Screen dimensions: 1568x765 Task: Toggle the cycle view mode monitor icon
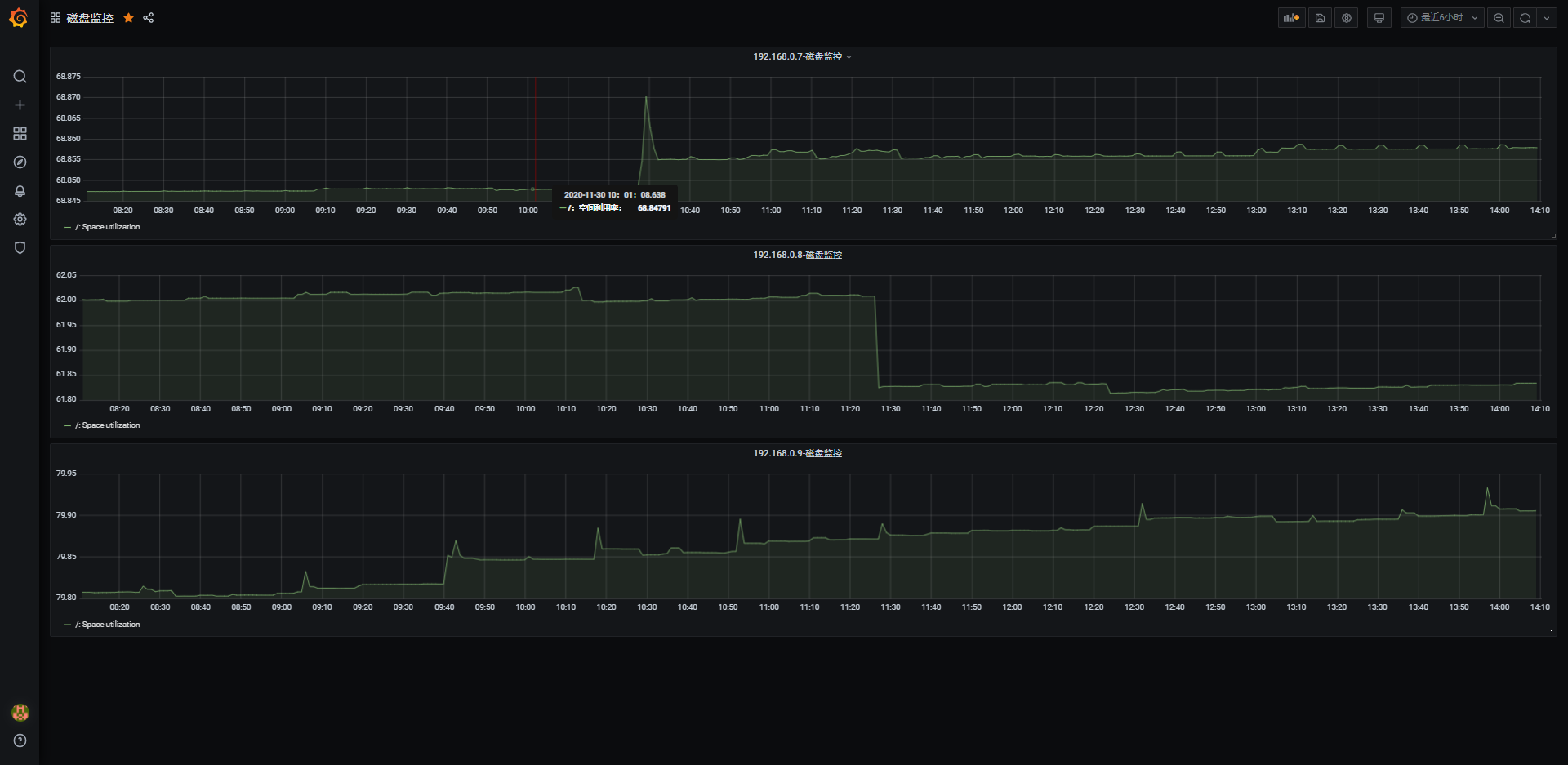pyautogui.click(x=1379, y=18)
